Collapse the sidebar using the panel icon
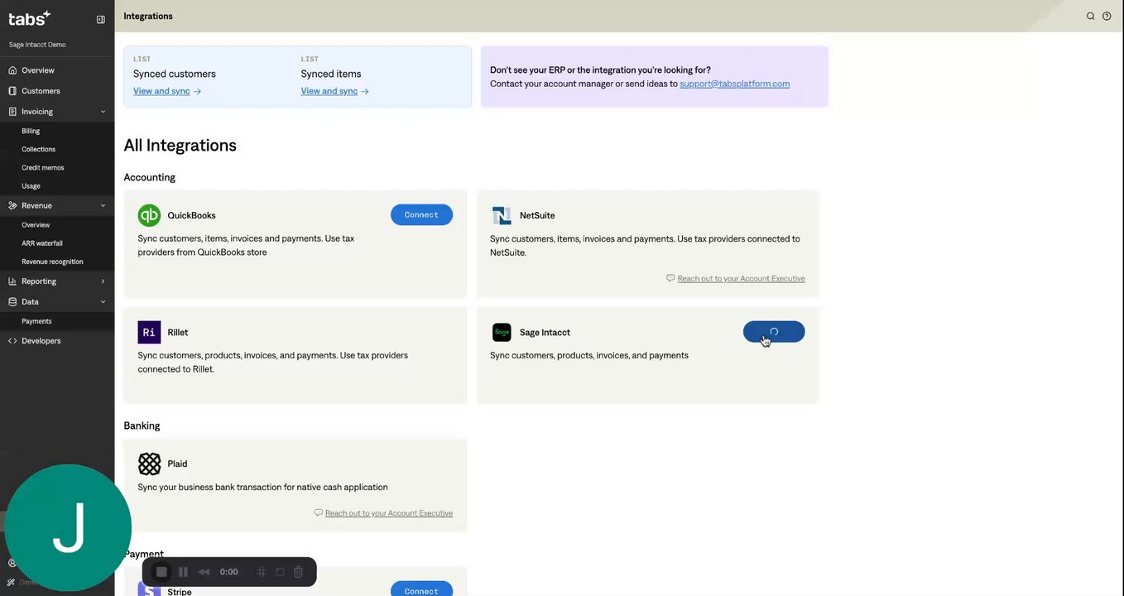1124x596 pixels. click(x=101, y=19)
